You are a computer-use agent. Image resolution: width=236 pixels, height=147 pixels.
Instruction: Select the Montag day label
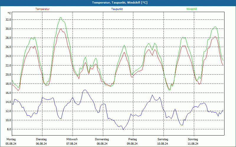[11, 139]
